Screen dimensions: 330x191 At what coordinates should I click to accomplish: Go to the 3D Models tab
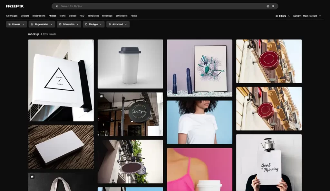coord(121,16)
